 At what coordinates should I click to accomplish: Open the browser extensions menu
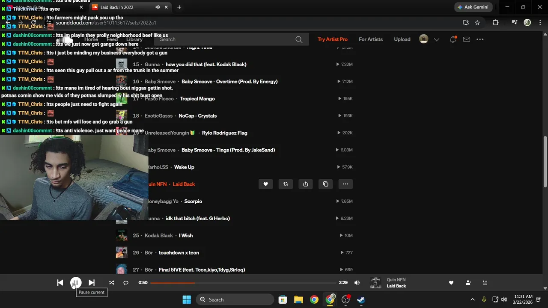495,23
